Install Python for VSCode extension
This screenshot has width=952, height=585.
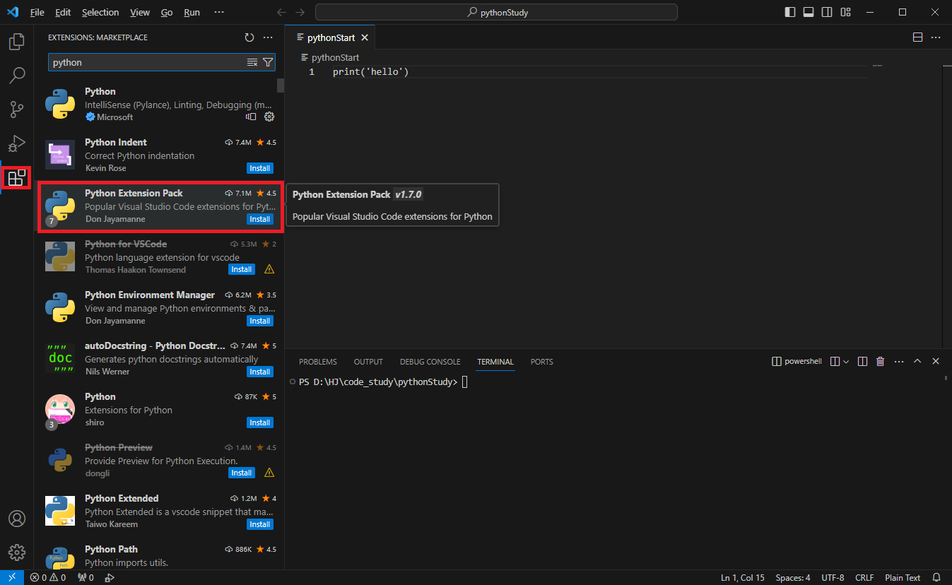click(242, 269)
